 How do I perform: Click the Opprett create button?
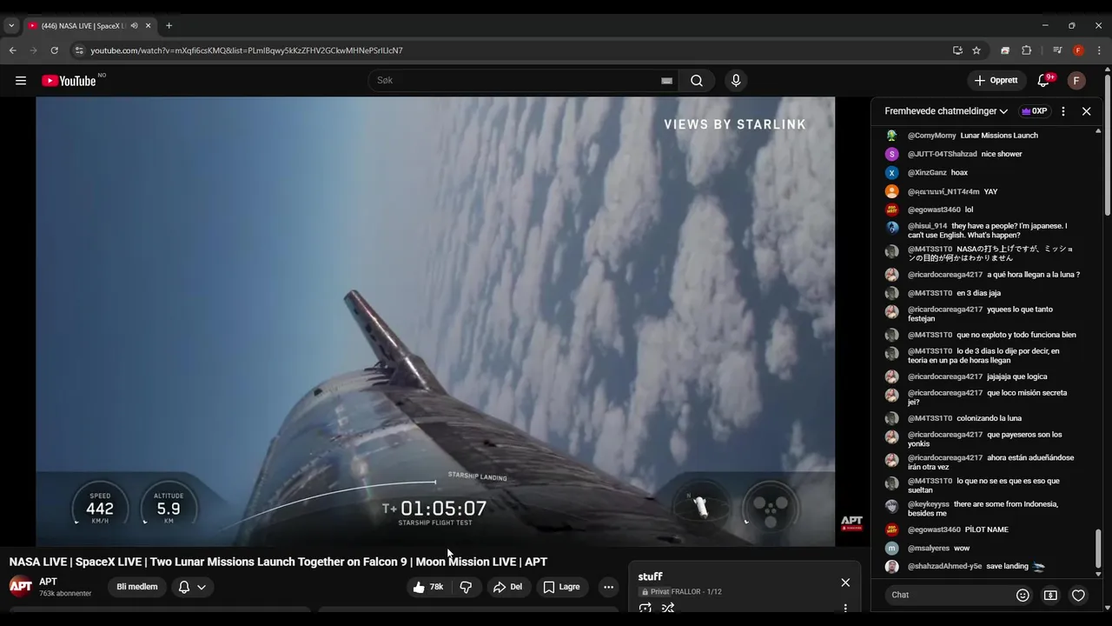click(996, 81)
